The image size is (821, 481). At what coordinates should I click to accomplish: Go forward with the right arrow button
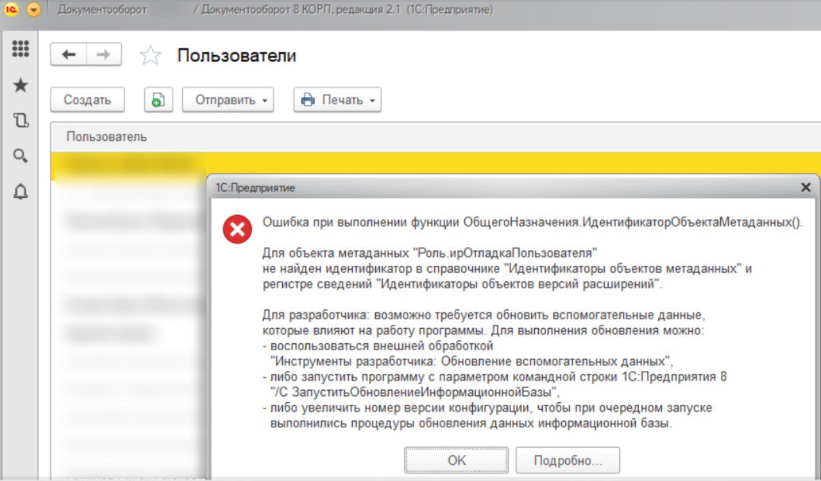coord(103,54)
